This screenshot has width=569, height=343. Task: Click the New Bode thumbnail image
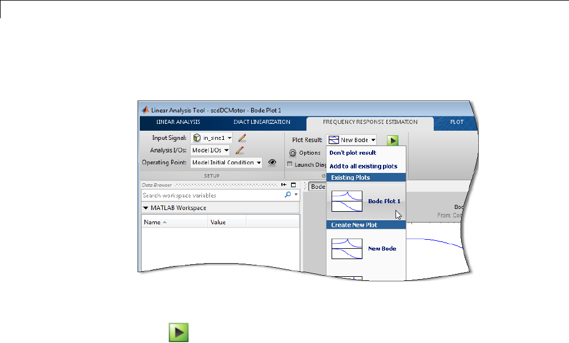347,249
